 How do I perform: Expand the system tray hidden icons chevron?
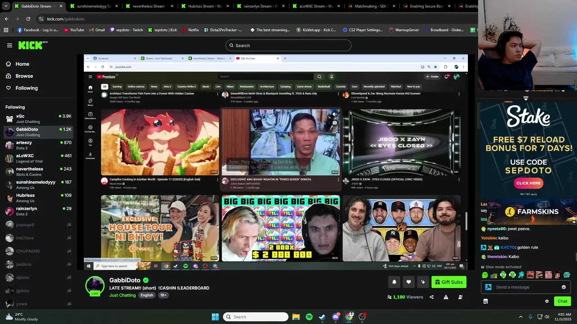pos(521,317)
